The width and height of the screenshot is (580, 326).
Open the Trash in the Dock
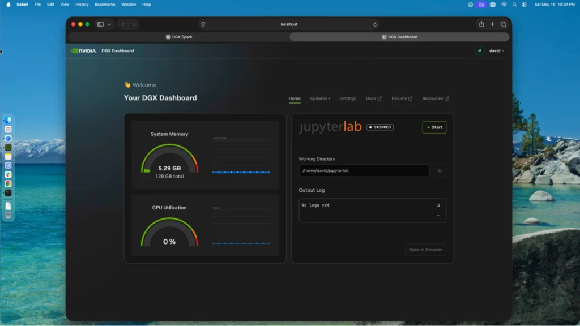click(x=8, y=216)
